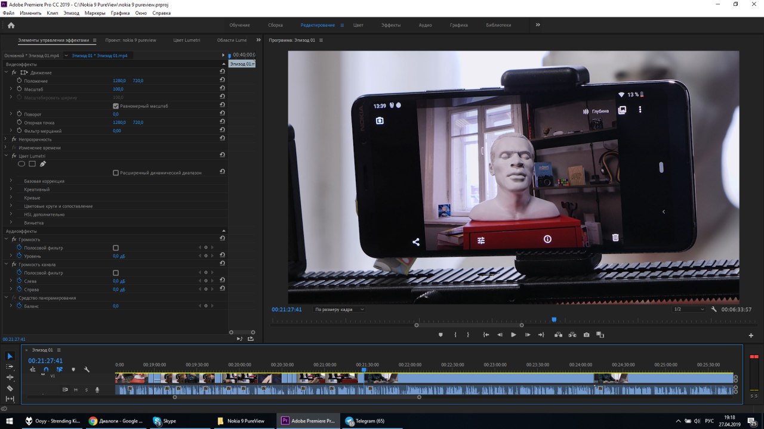Open the button editor plus icon

click(751, 335)
